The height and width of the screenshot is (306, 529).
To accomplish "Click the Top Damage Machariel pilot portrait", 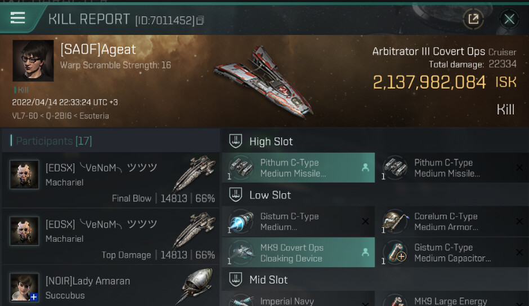I will 24,231.
